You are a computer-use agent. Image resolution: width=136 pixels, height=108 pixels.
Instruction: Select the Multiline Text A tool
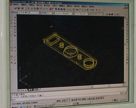click(12, 63)
